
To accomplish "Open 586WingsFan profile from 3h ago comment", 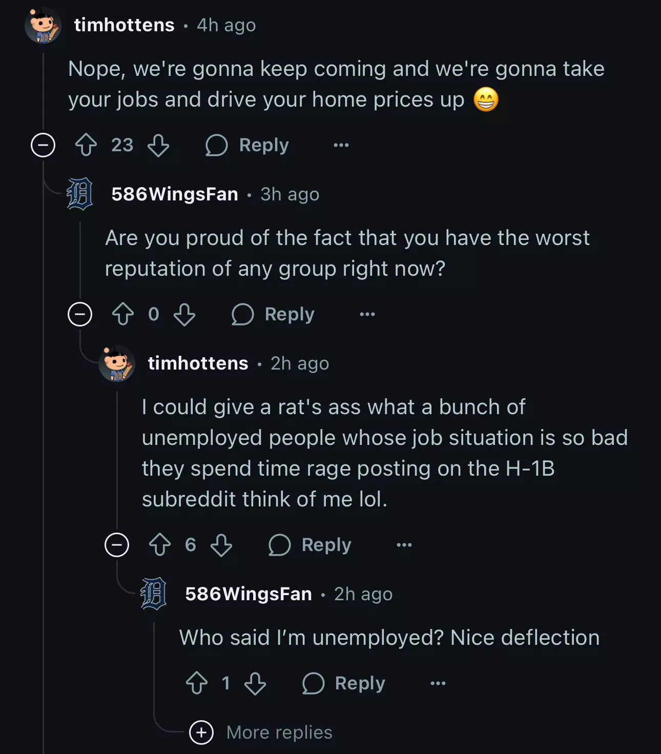I will point(175,194).
